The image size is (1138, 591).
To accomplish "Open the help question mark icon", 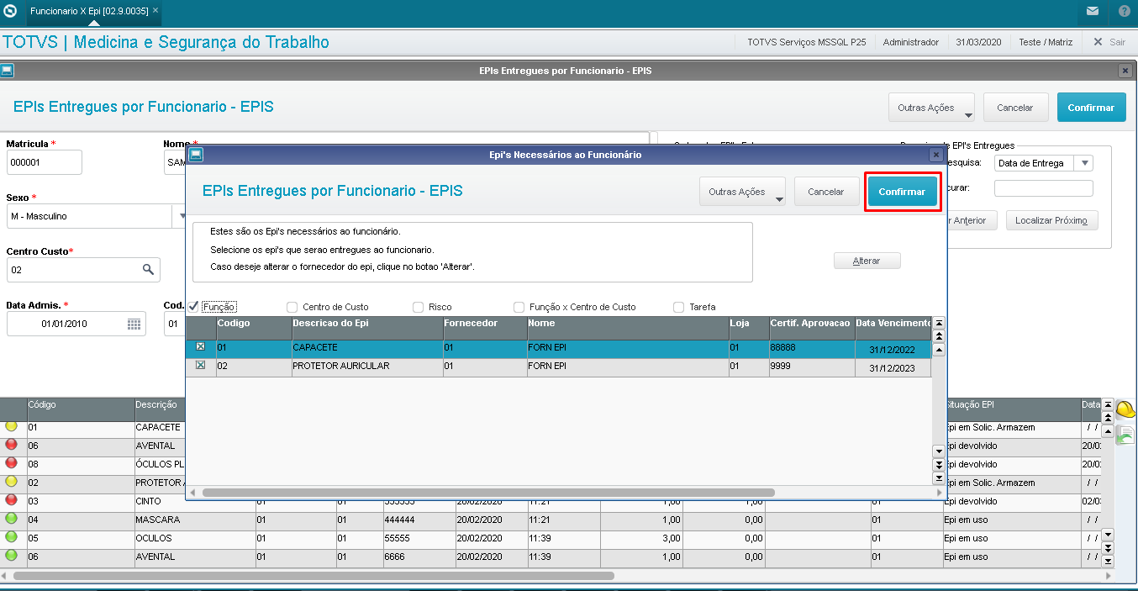I will [x=1125, y=12].
